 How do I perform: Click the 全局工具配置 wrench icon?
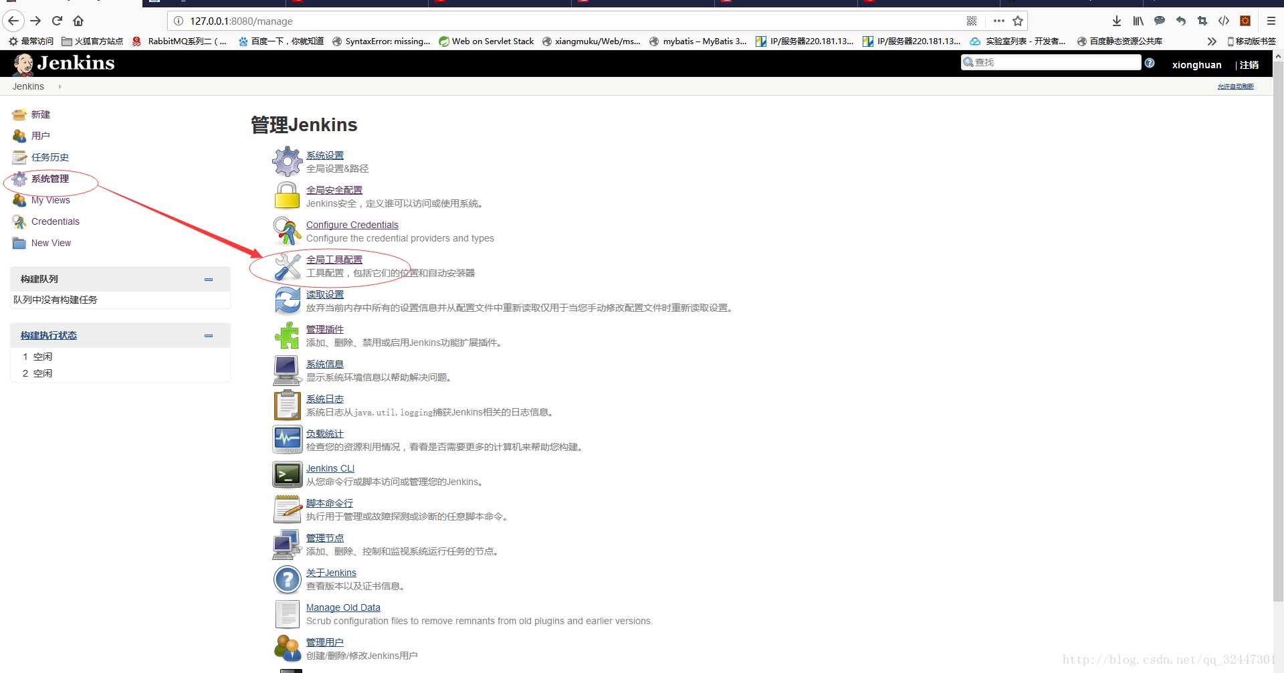[x=288, y=266]
